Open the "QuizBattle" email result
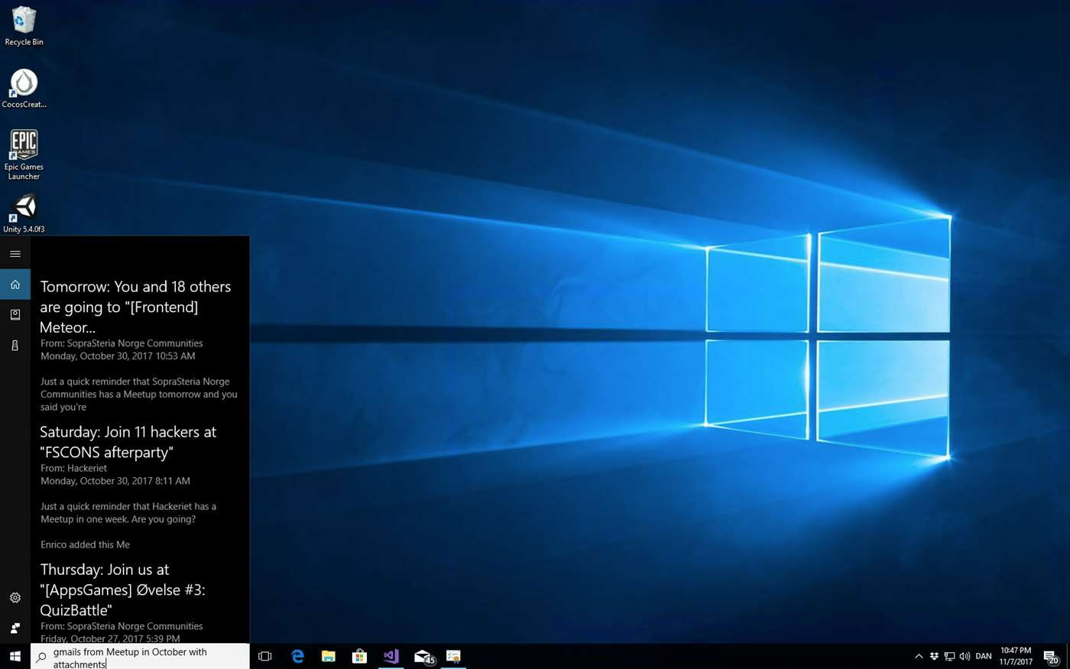 coord(122,589)
